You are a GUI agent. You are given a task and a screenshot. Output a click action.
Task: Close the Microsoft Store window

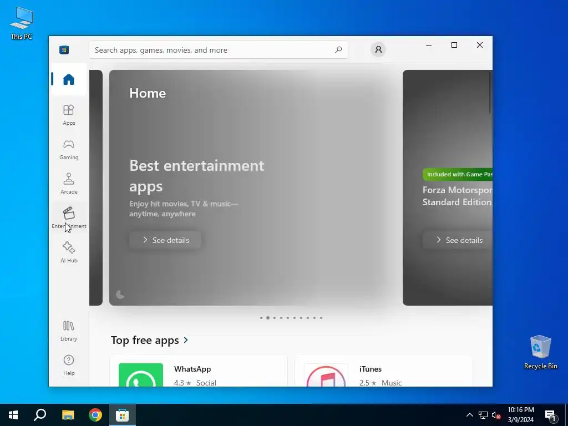pyautogui.click(x=480, y=45)
